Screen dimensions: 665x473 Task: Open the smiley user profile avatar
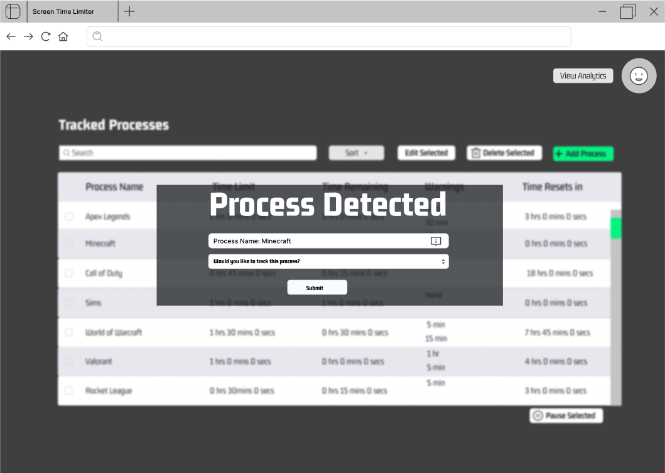click(x=639, y=76)
